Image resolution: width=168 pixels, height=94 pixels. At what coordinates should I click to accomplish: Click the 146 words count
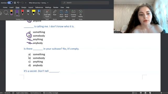tap(7, 93)
